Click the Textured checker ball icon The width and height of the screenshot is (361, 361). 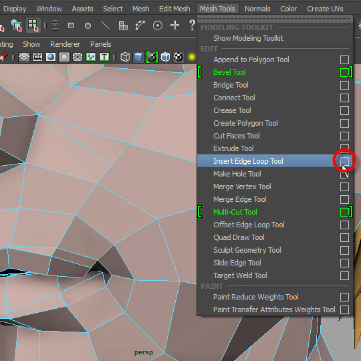coord(178,57)
